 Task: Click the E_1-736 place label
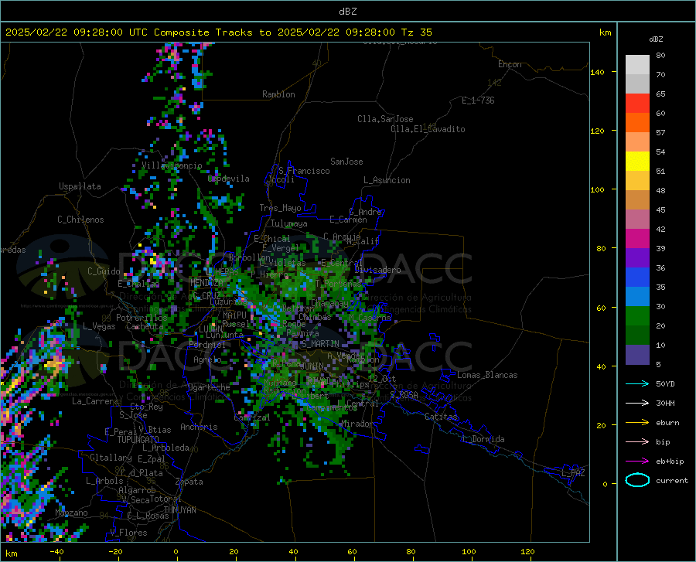[x=478, y=100]
